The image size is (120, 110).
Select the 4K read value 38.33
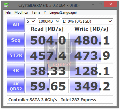[x=47, y=71]
